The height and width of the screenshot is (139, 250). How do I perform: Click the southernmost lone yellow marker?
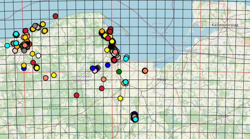coord(120,98)
